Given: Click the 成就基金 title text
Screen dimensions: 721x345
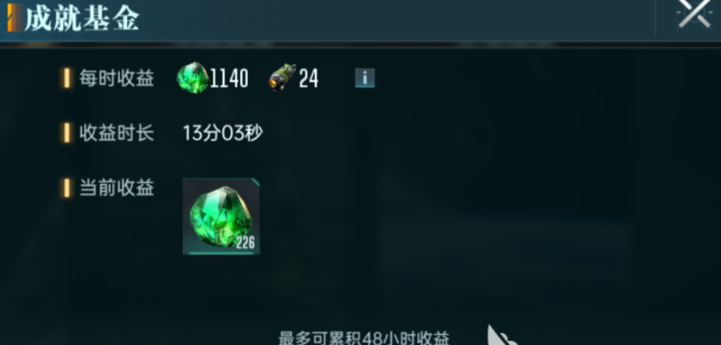Looking at the screenshot, I should 82,18.
